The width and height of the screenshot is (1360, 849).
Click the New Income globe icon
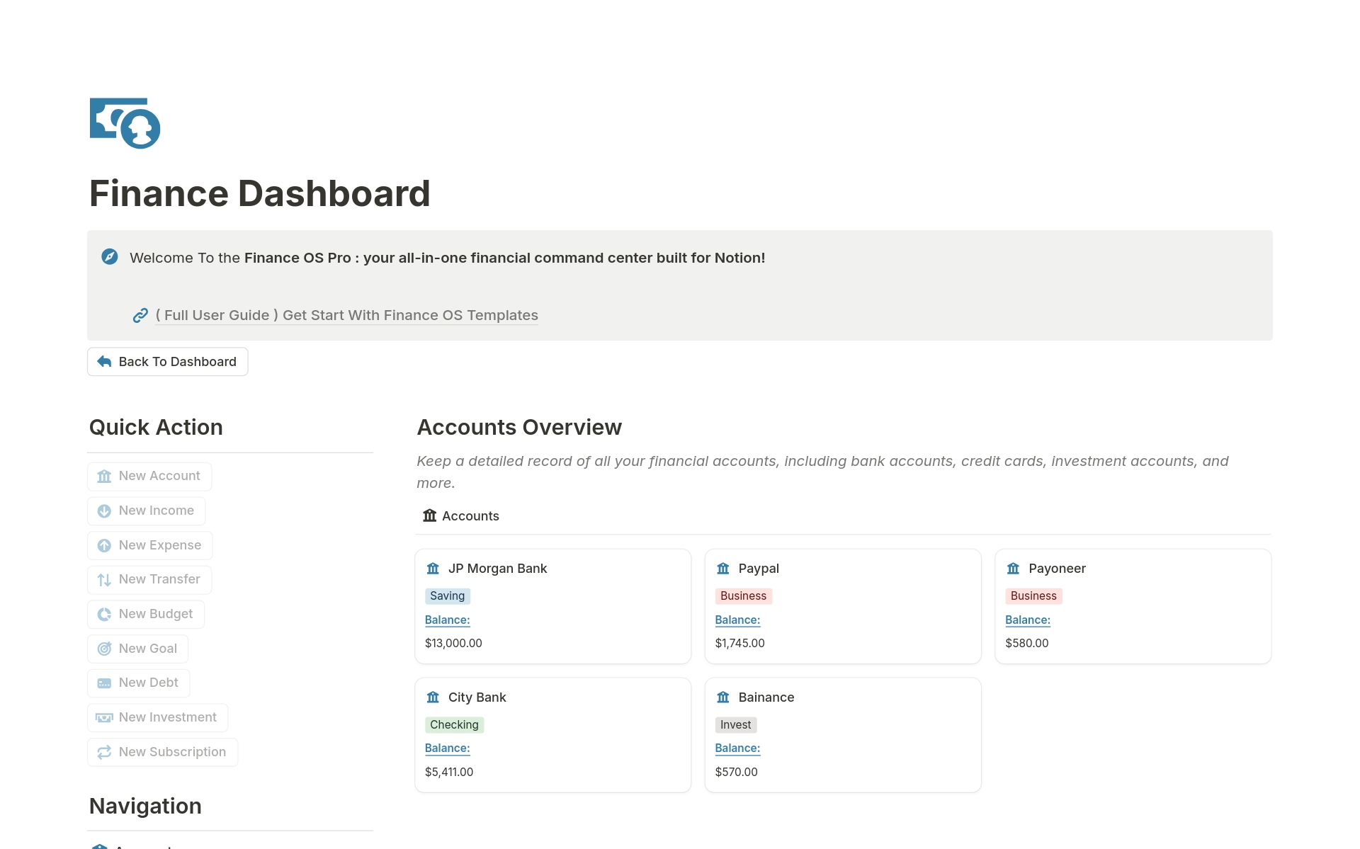(103, 510)
